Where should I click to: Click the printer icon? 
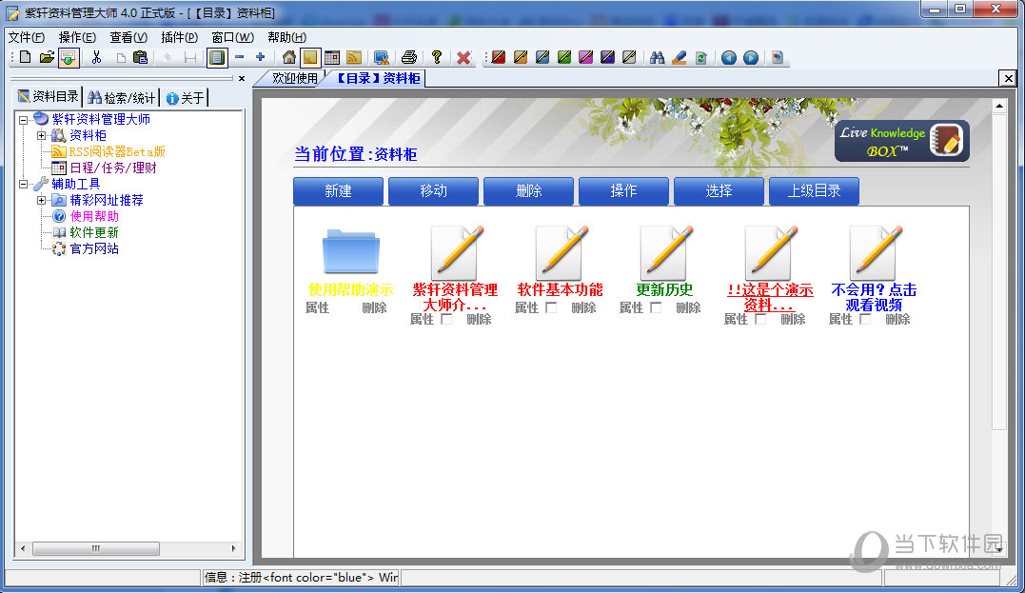[x=409, y=57]
